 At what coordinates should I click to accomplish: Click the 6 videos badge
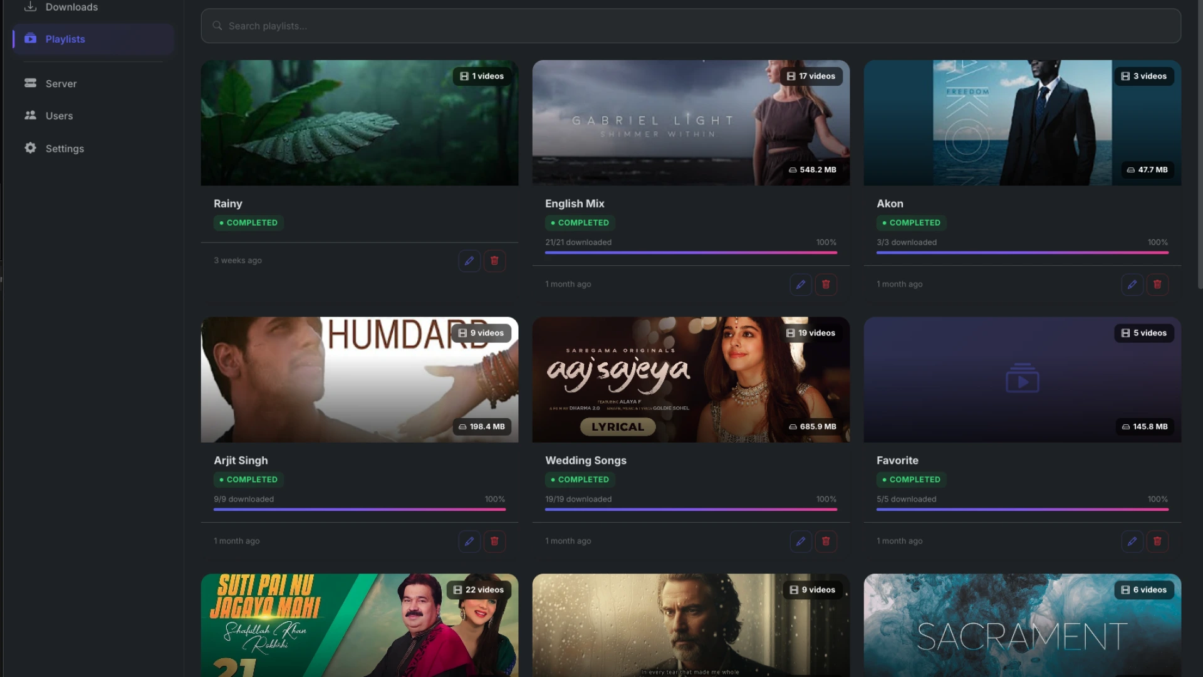tap(1143, 590)
